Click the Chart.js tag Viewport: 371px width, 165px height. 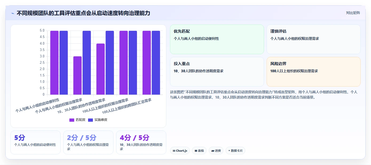[x=180, y=151]
